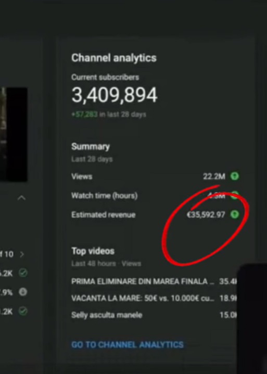This screenshot has width=267, height=374.
Task: Click the 'Top videos' heading
Action: point(93,251)
